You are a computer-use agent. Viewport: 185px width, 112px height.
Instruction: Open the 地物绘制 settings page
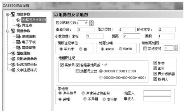point(29,37)
